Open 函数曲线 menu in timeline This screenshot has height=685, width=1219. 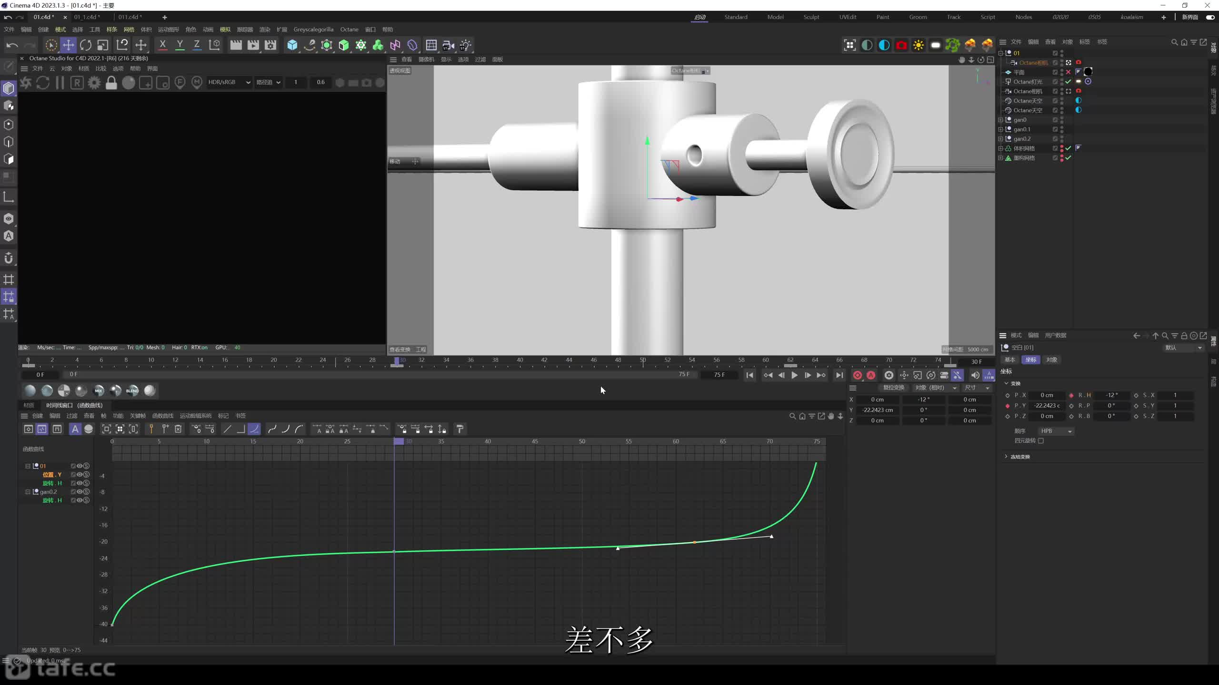(162, 416)
